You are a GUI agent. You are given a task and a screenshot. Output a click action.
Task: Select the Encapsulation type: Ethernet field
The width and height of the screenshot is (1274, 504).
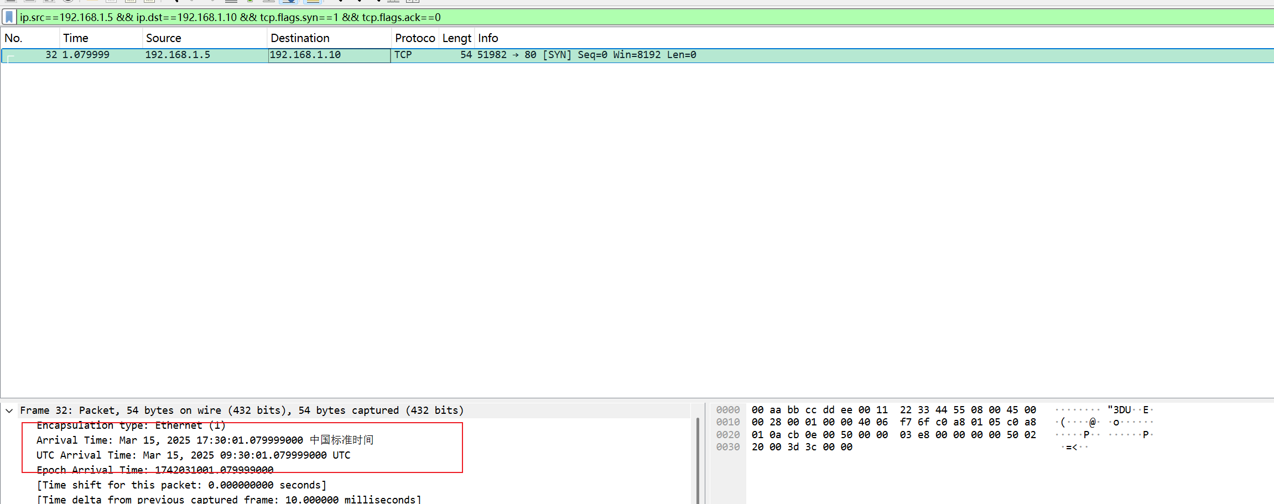pyautogui.click(x=131, y=425)
